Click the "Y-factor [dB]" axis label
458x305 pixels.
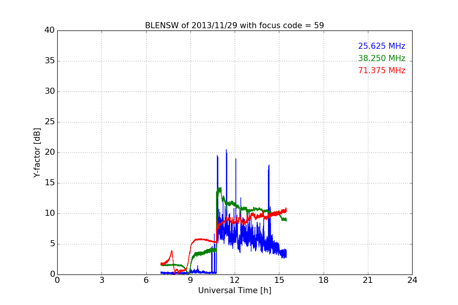point(37,152)
